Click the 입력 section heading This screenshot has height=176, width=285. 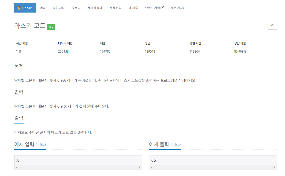point(19,92)
